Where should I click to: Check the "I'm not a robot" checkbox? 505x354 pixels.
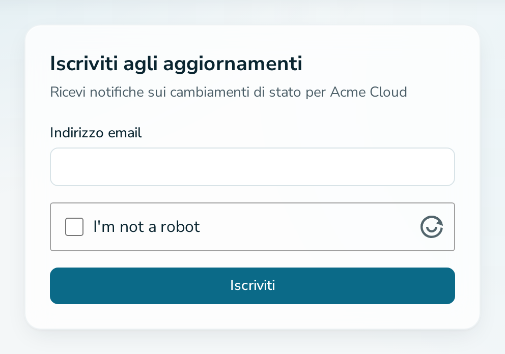74,227
